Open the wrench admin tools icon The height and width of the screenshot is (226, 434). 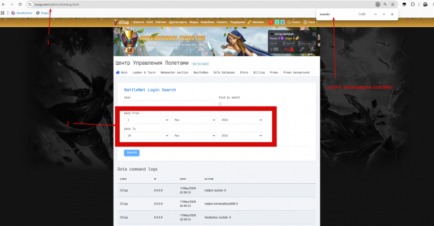302,50
